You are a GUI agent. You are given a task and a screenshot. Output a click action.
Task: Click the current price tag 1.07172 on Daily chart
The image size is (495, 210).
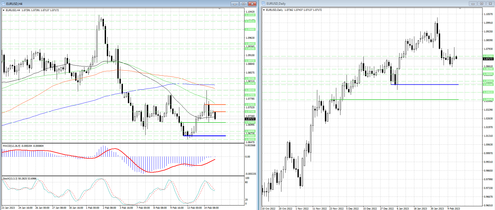coord(488,59)
